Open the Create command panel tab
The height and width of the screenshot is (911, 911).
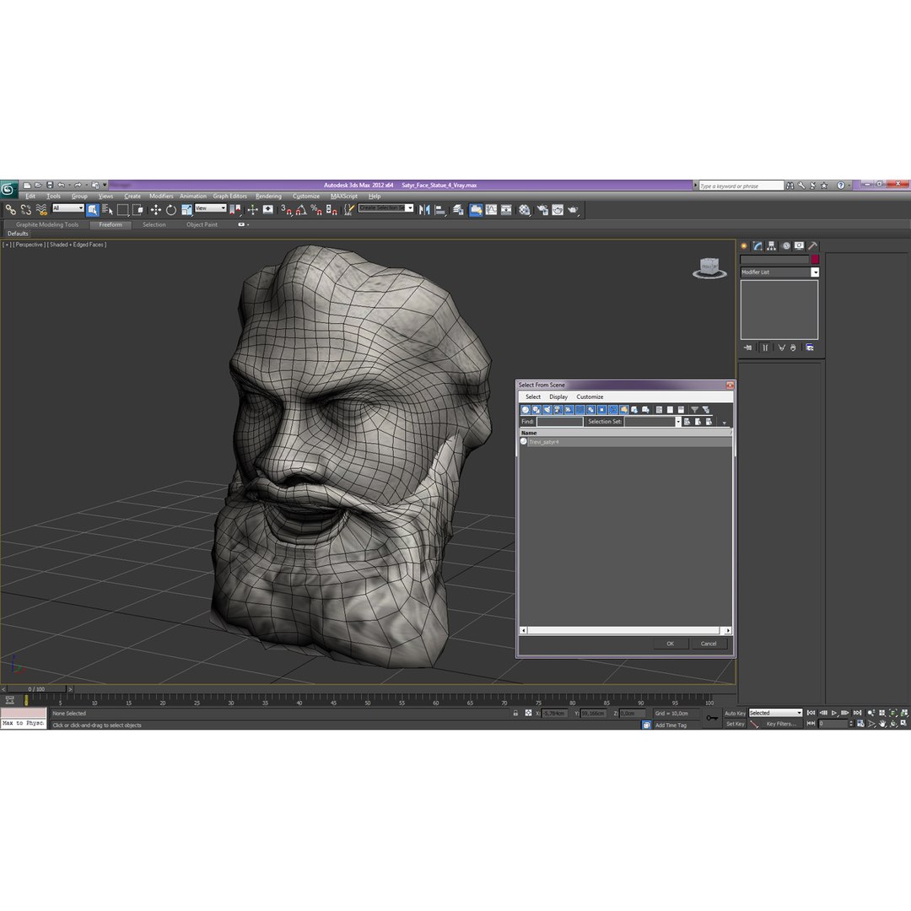744,245
